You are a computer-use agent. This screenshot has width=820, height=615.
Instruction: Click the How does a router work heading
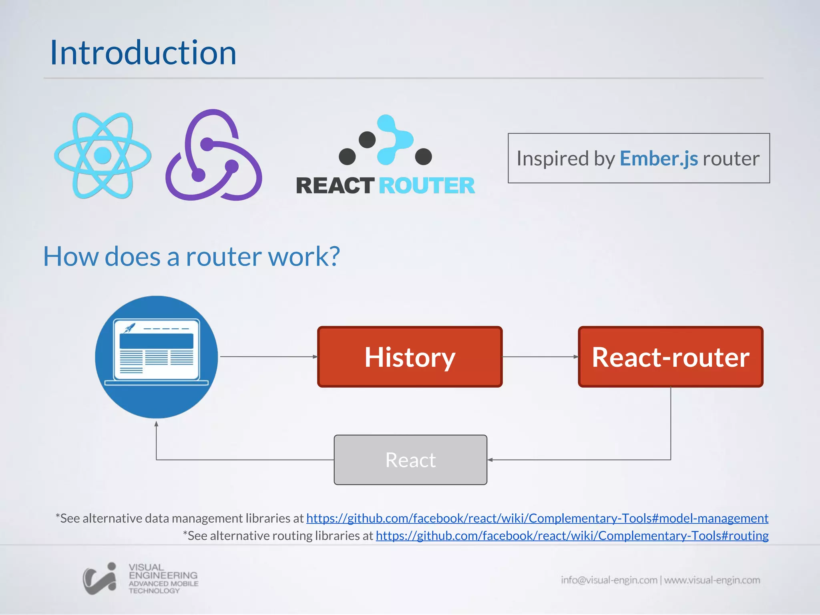[191, 256]
